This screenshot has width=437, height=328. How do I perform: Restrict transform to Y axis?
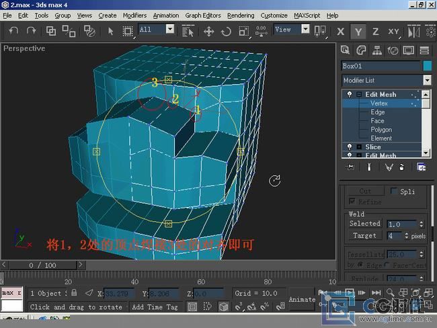358,32
